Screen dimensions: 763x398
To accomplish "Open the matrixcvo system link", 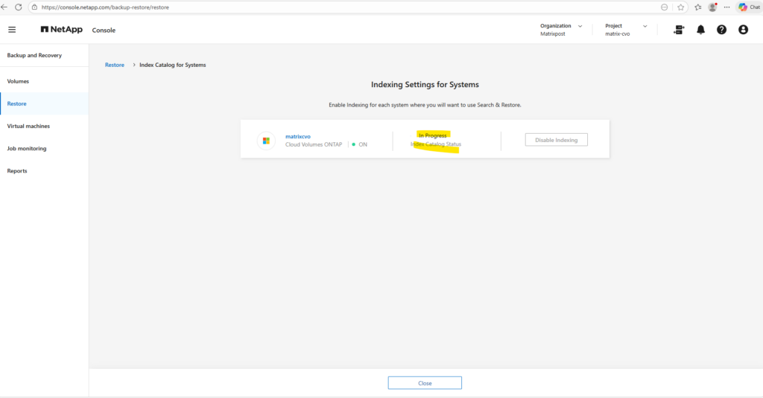I will [298, 137].
